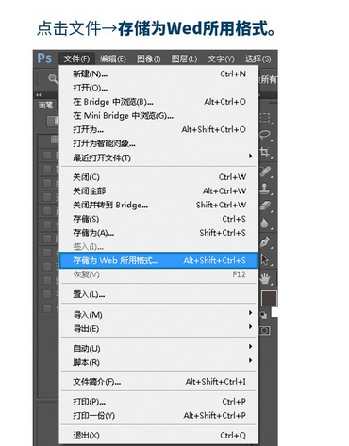Select the Clone Stamp tool
Screen dimensions: 349x446
(x=265, y=190)
